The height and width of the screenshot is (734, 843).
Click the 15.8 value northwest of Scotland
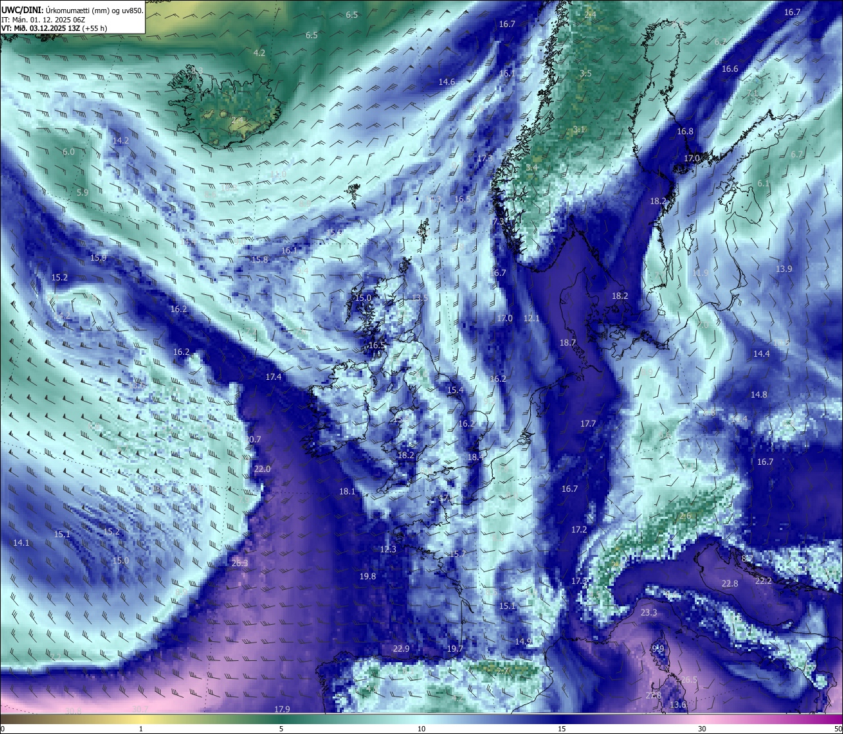coord(260,259)
